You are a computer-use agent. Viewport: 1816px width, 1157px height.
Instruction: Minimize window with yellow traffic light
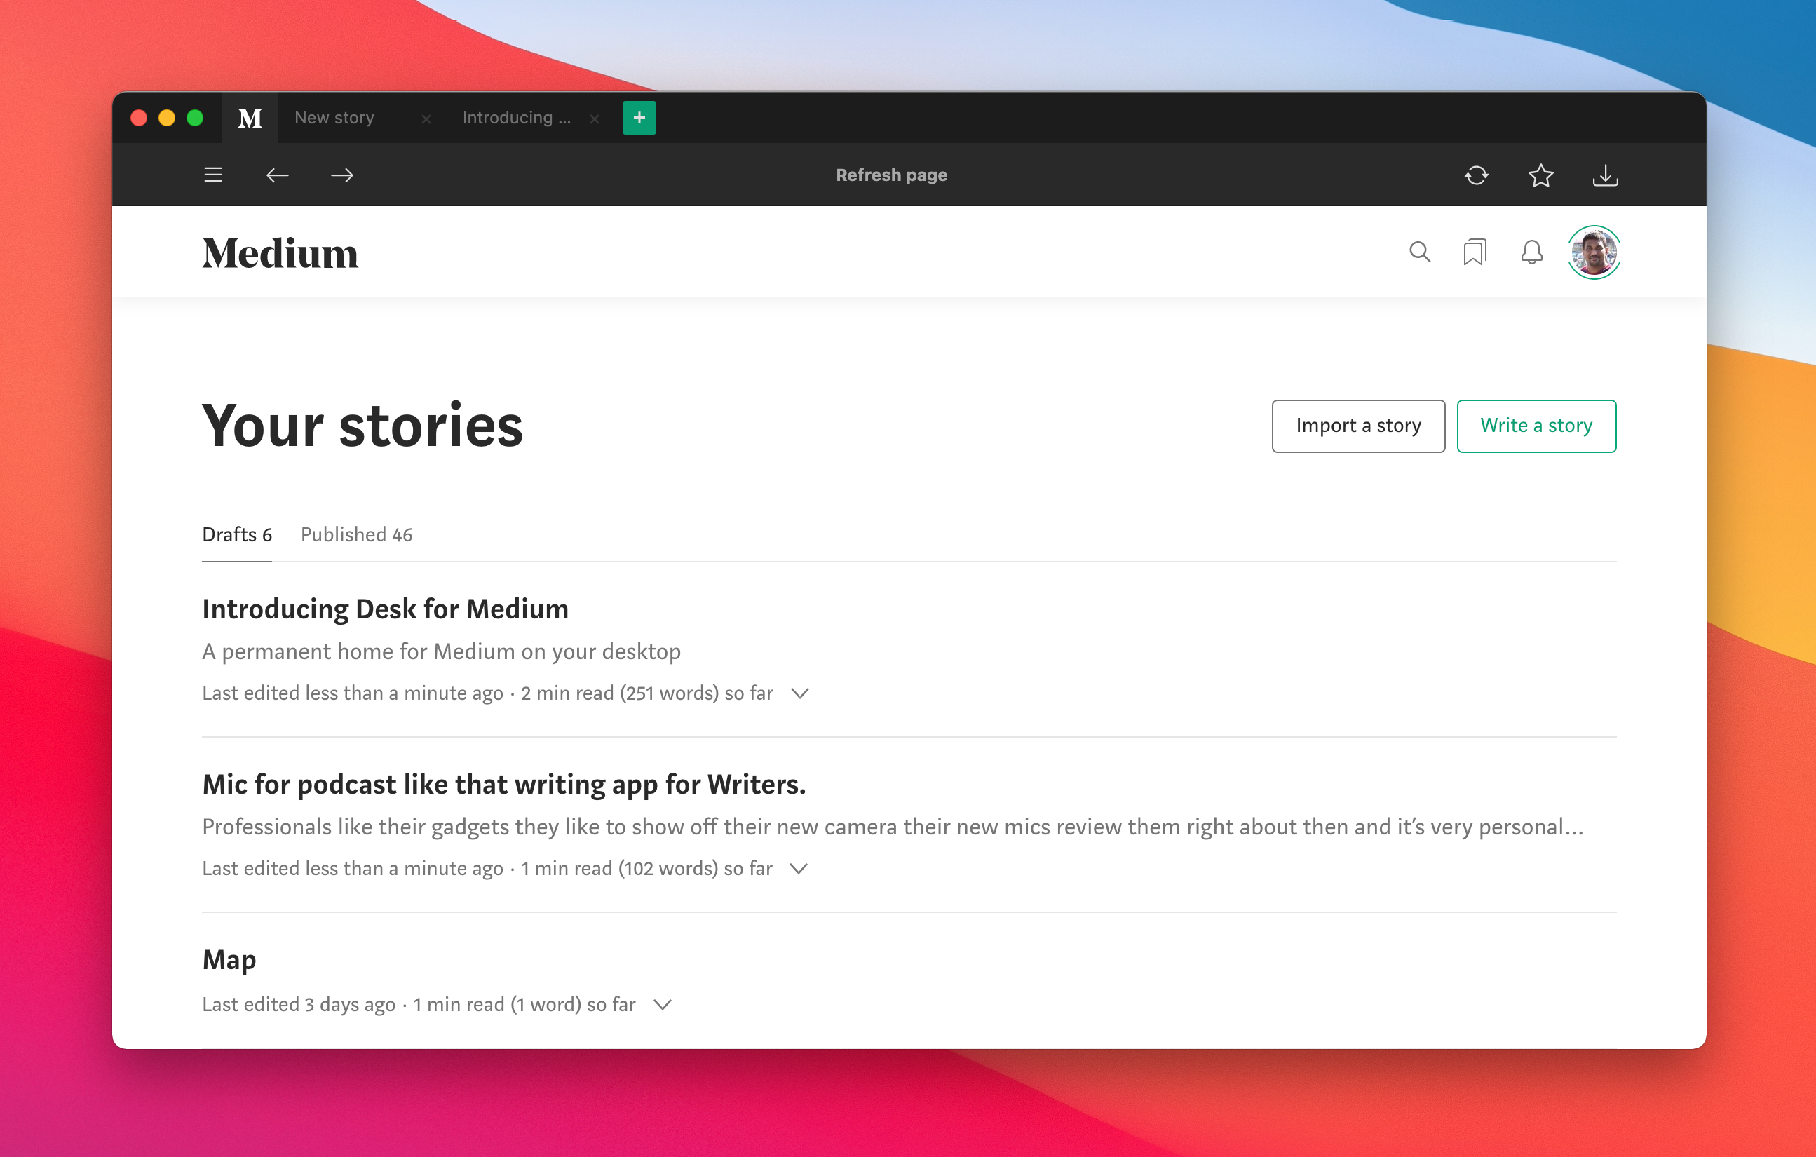(x=167, y=118)
